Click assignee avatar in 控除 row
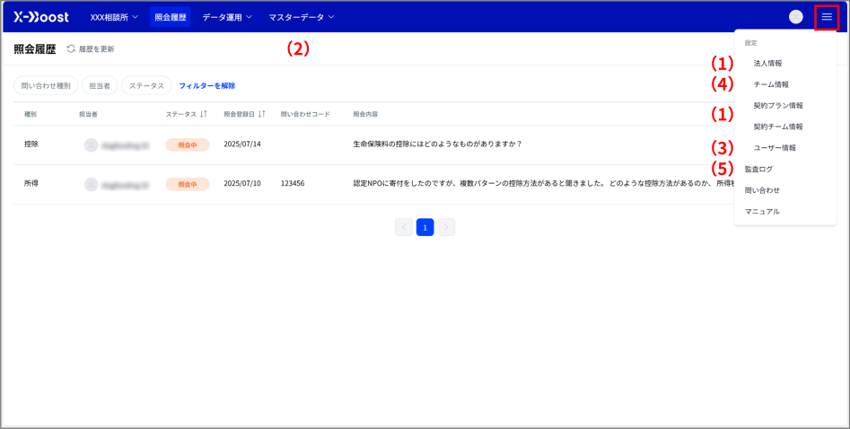This screenshot has width=850, height=429. pos(91,144)
